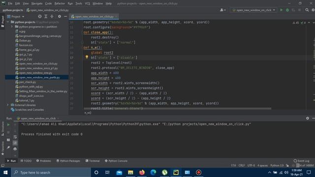Screen dimensions: 315x177
Task: Toggle the Favorites side tab
Action: click(2, 148)
